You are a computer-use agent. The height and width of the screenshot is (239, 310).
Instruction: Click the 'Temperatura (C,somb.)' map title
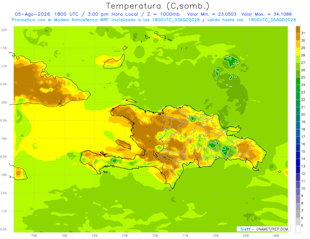(158, 6)
